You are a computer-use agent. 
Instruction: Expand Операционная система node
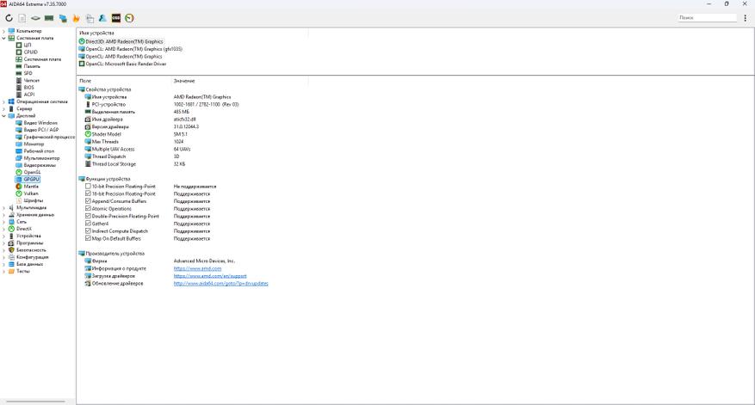click(3, 101)
